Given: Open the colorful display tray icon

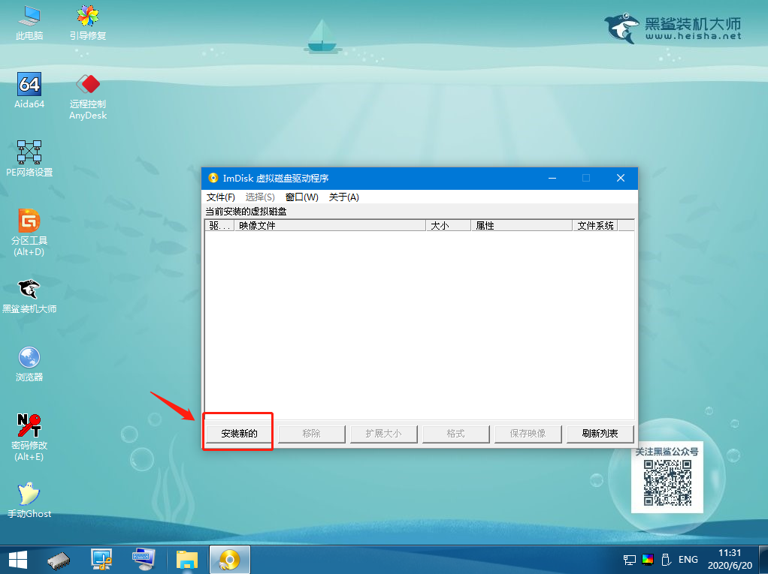Looking at the screenshot, I should (648, 560).
